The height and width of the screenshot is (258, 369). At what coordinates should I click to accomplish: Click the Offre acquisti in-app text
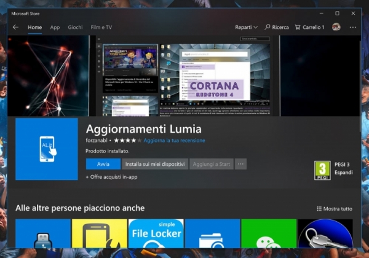click(x=111, y=177)
